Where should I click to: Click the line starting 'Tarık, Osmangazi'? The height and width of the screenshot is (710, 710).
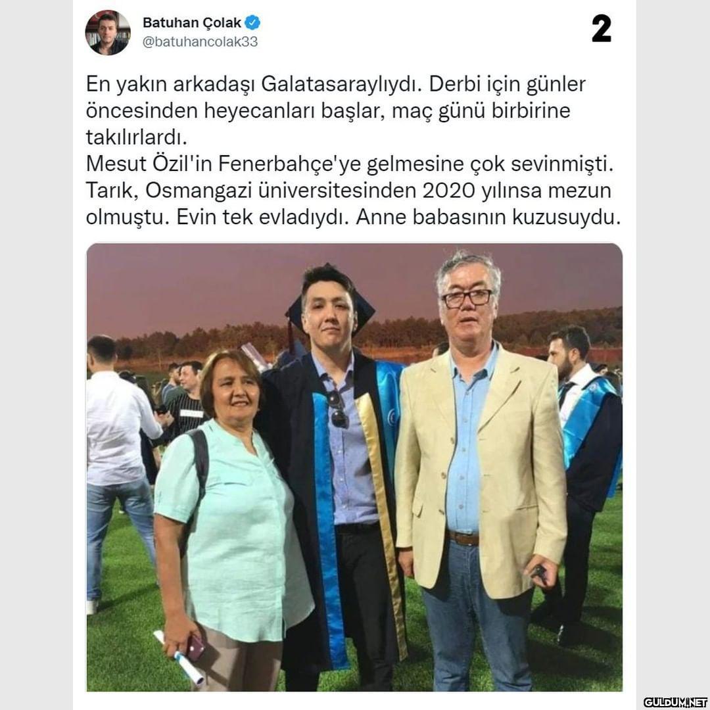(x=348, y=191)
